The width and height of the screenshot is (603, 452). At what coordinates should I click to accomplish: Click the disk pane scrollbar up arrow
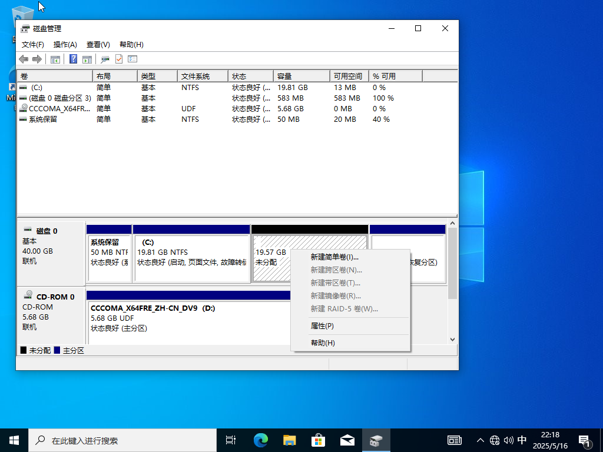(452, 223)
